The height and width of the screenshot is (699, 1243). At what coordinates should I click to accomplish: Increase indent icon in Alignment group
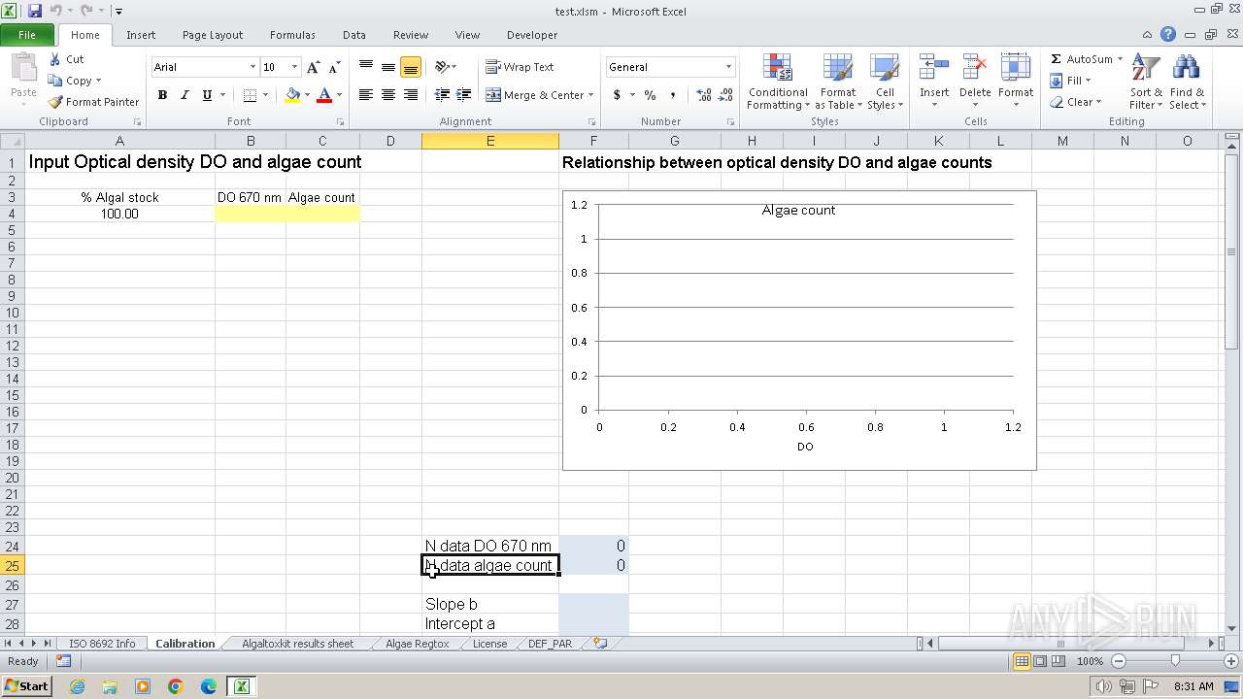(464, 95)
